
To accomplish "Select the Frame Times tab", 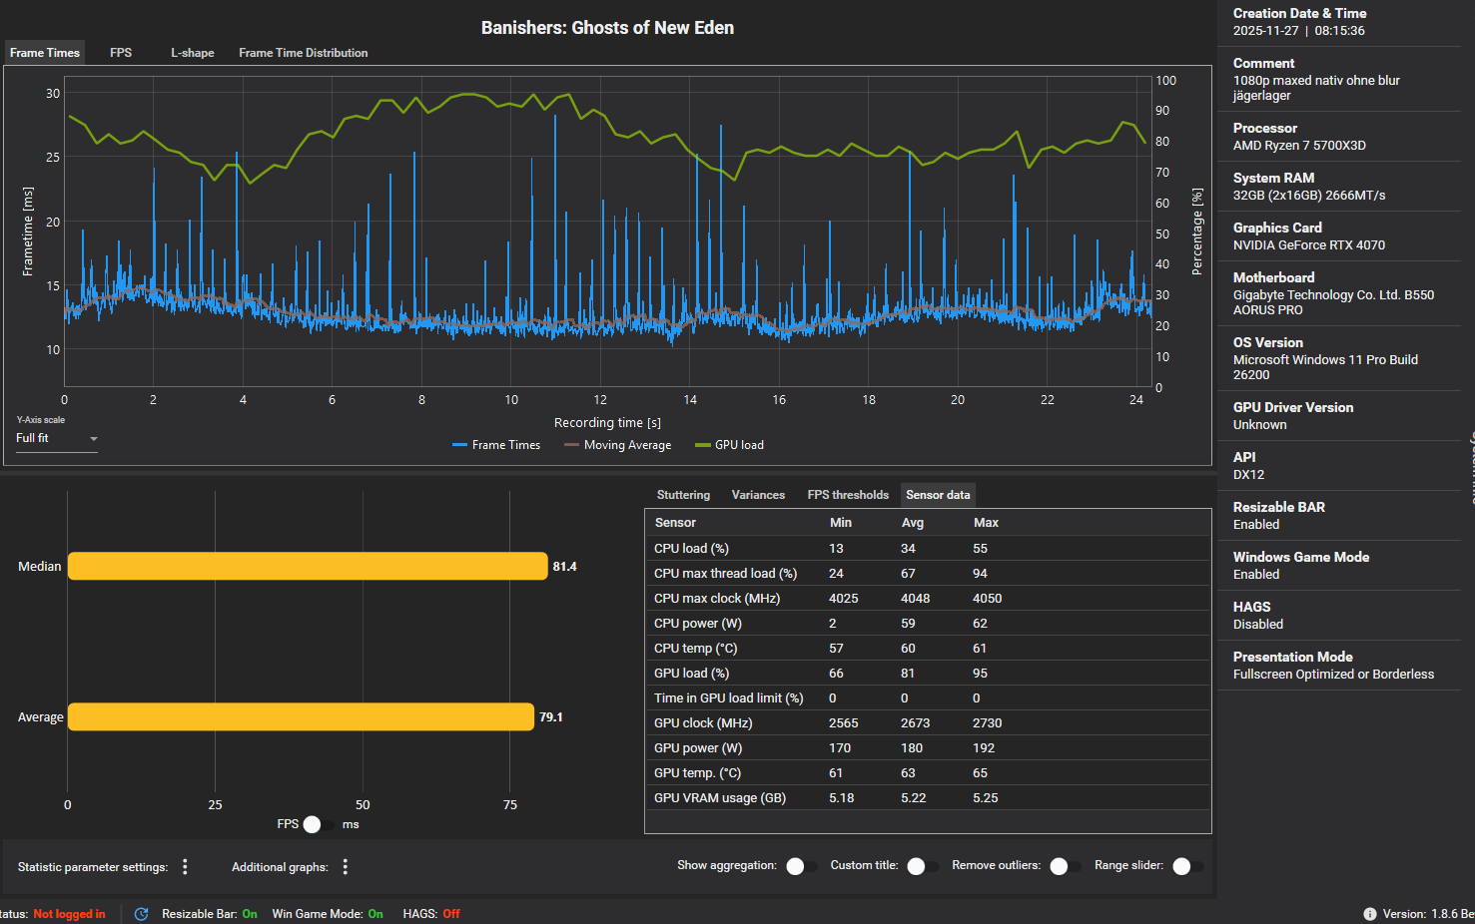I will (45, 53).
